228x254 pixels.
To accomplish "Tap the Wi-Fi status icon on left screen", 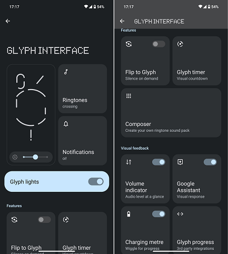I will [x=86, y=7].
